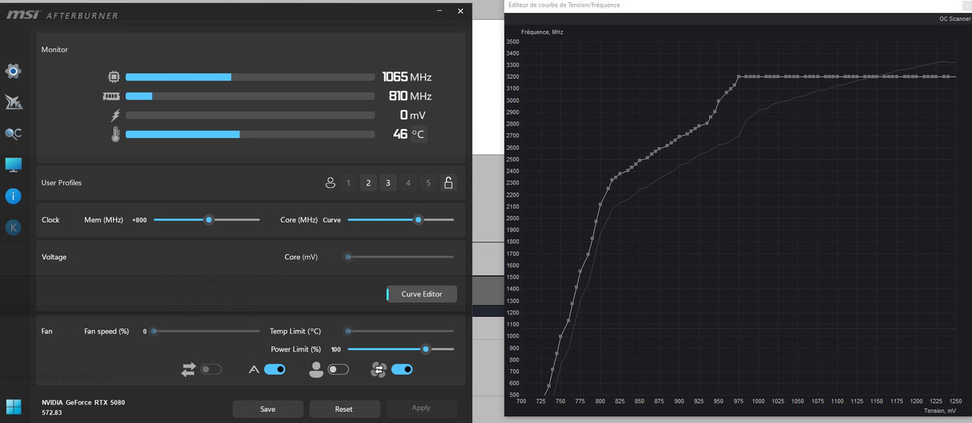The width and height of the screenshot is (972, 423).
Task: Select user profile 1
Action: 349,183
